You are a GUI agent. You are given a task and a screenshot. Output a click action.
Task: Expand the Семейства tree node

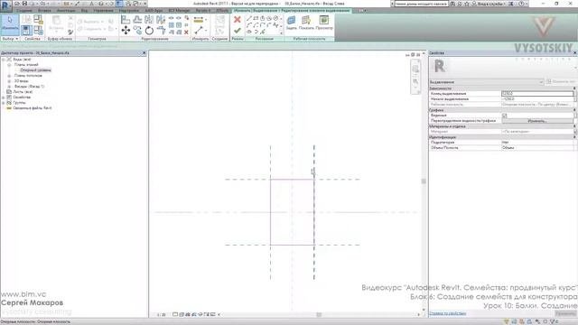point(4,97)
